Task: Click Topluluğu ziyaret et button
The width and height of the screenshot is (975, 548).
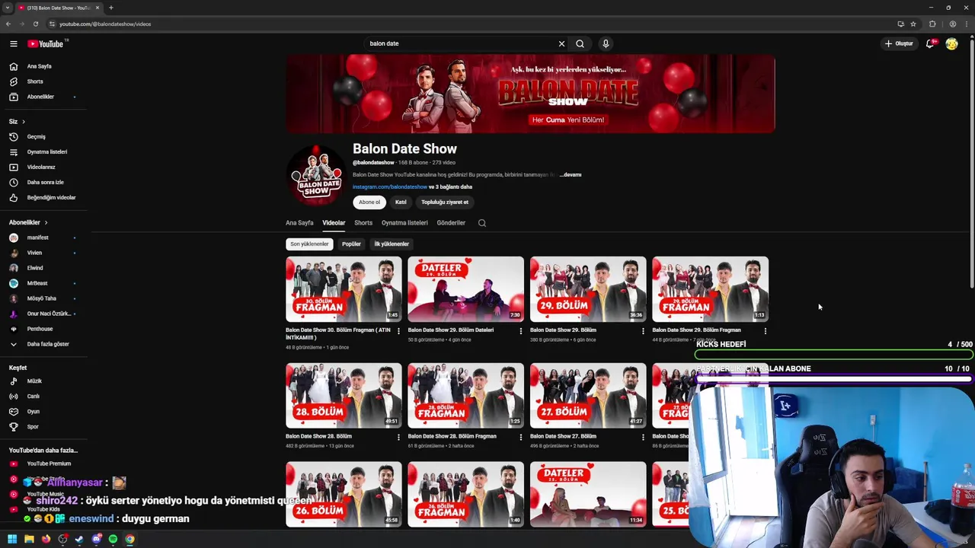Action: point(445,202)
